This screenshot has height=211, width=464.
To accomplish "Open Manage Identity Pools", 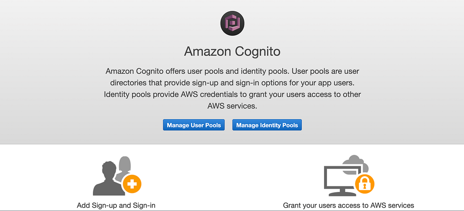I will [x=267, y=125].
